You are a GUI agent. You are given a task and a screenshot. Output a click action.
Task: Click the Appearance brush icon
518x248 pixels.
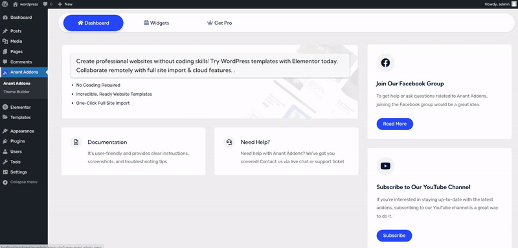[5, 131]
